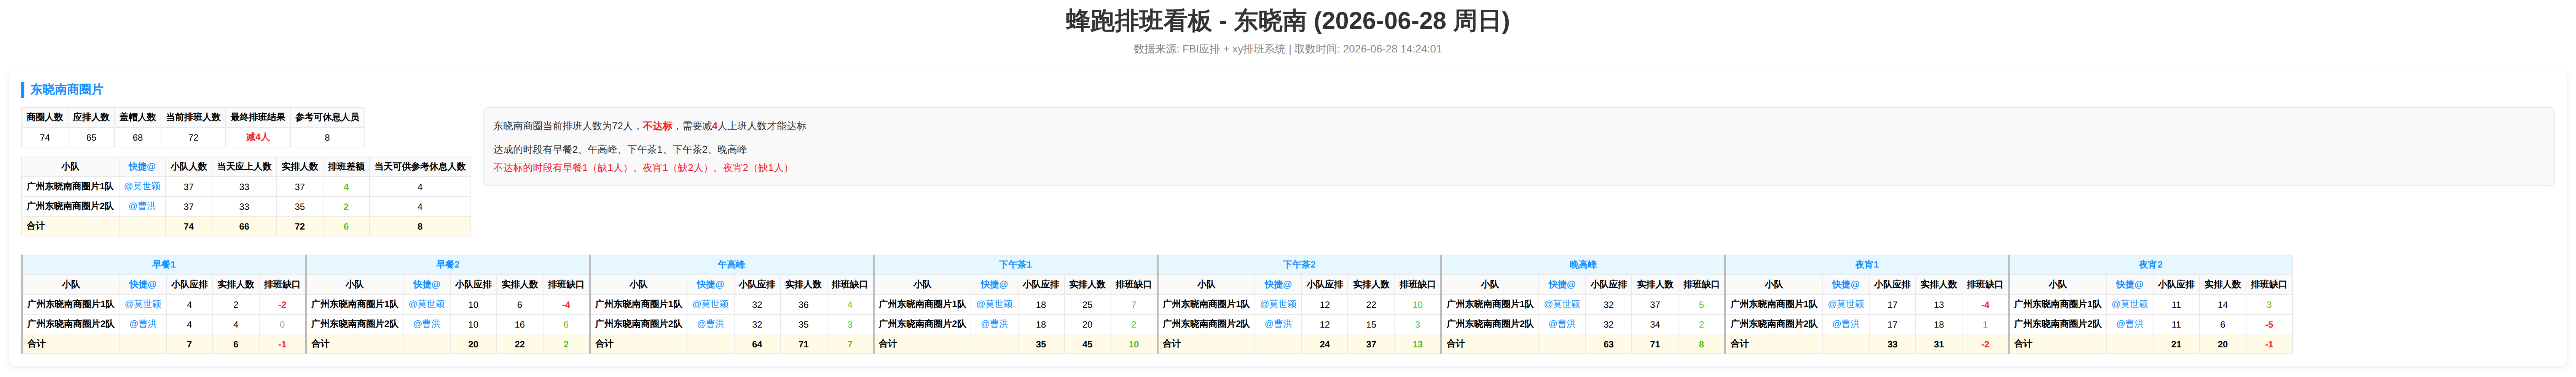Viewport: 2576px width, 377px height.
Task: Click @莫世颖 in the 下午茶1 table
Action: tap(995, 304)
